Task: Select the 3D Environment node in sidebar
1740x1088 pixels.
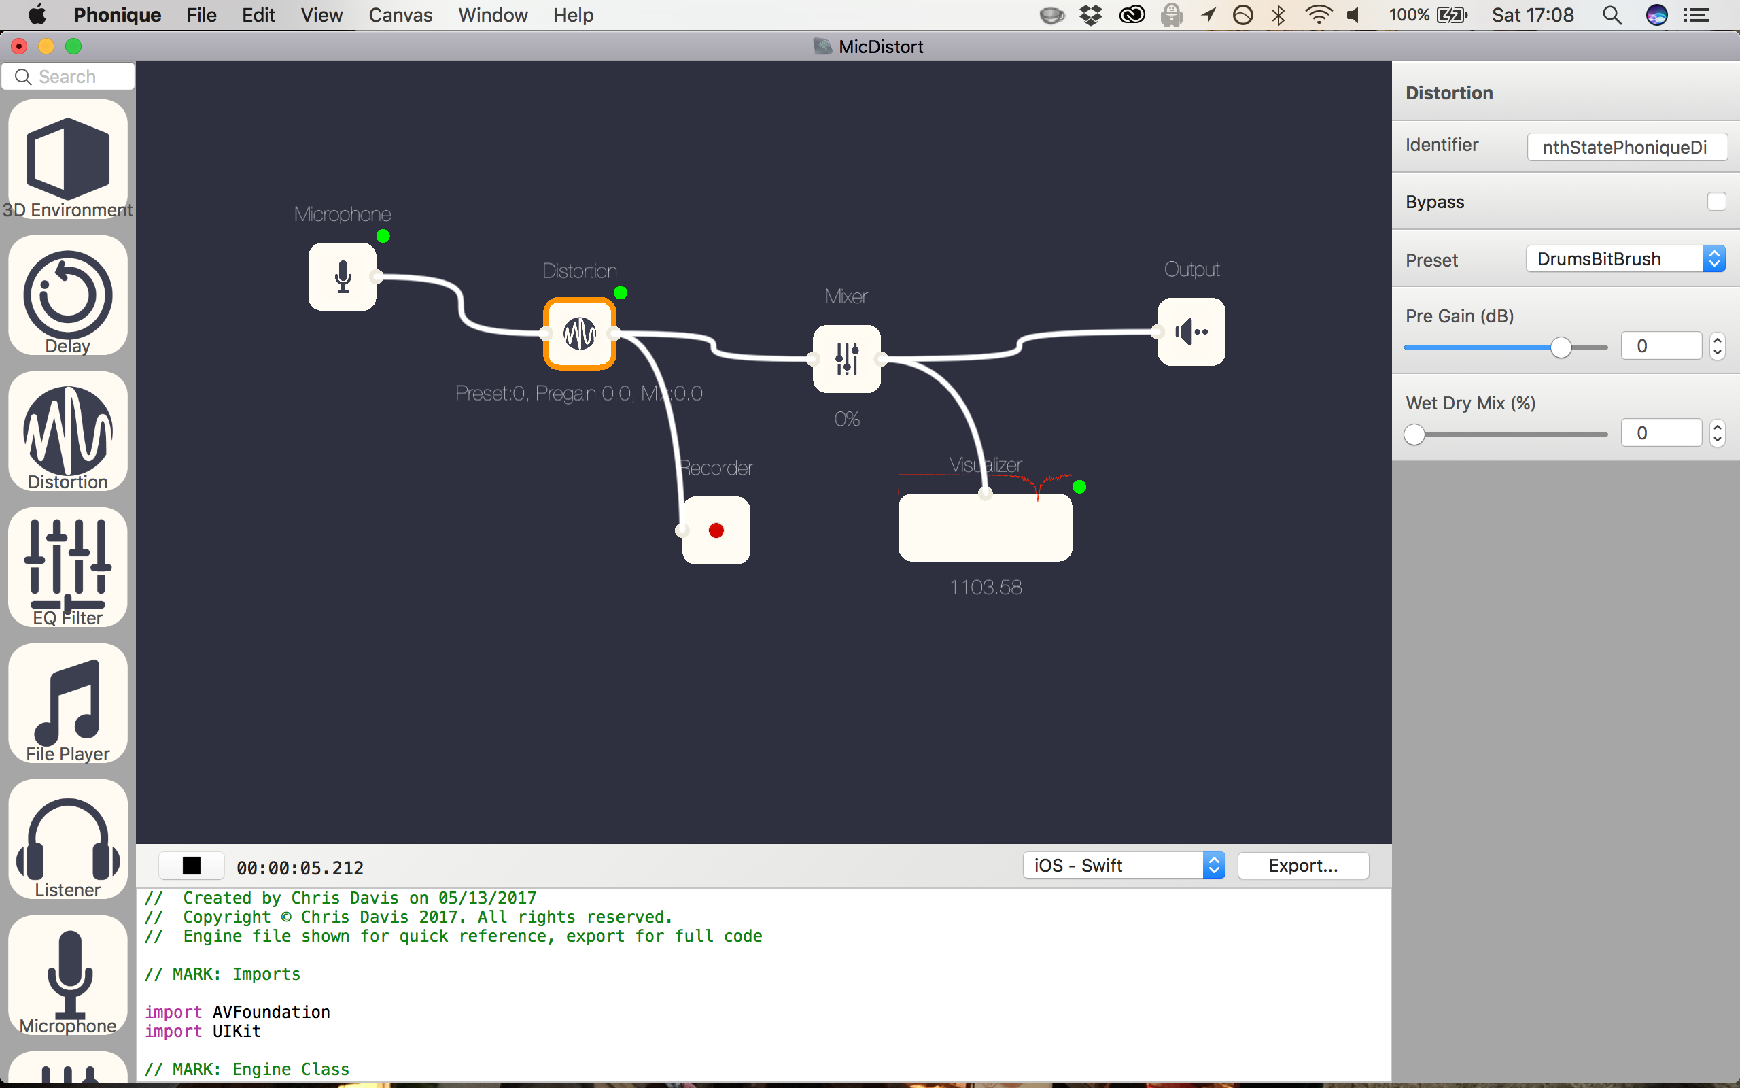Action: click(67, 160)
